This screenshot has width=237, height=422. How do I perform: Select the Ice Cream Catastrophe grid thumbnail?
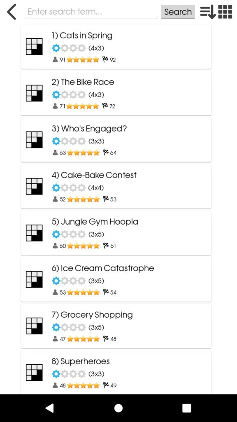tap(34, 279)
